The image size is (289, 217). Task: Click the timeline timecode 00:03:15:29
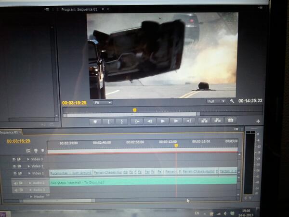tap(18, 141)
